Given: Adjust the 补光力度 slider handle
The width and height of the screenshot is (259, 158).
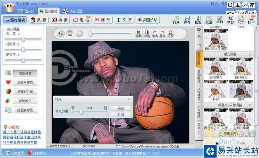Looking at the screenshot, I should pos(81,112).
